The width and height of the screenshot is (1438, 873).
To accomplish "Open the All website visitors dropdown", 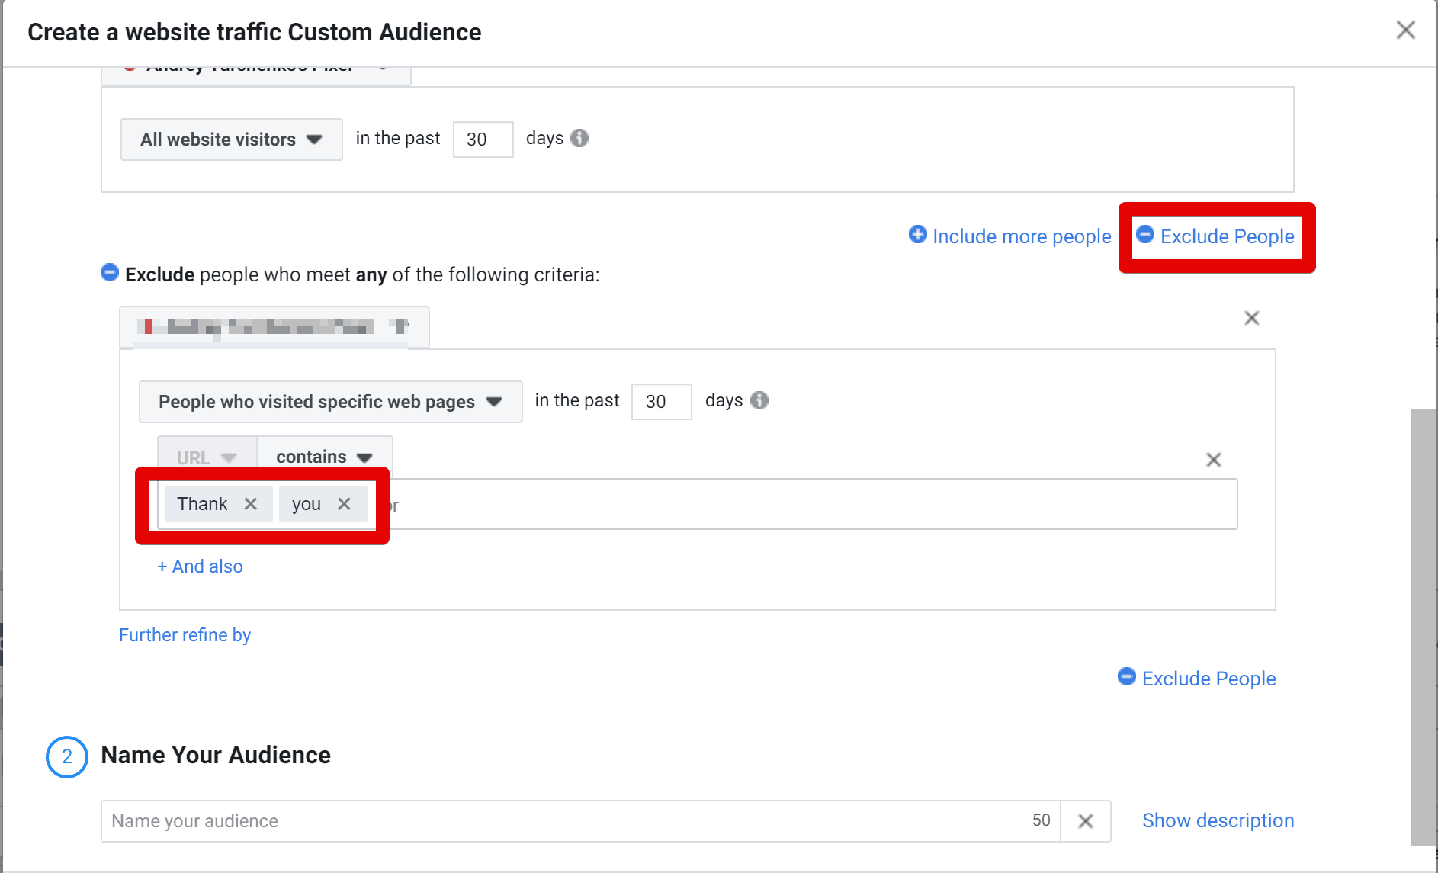I will click(231, 140).
